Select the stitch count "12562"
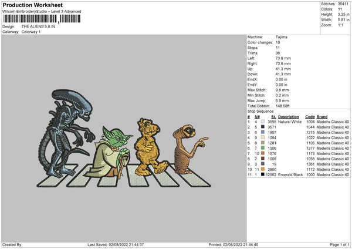Viewport: 352px width, 249px height. pyautogui.click(x=271, y=174)
